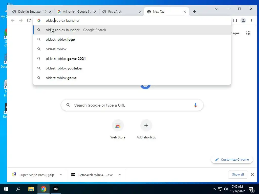The image size is (259, 194).
Task: Switch to wii roms Google Search tab
Action: (77, 12)
